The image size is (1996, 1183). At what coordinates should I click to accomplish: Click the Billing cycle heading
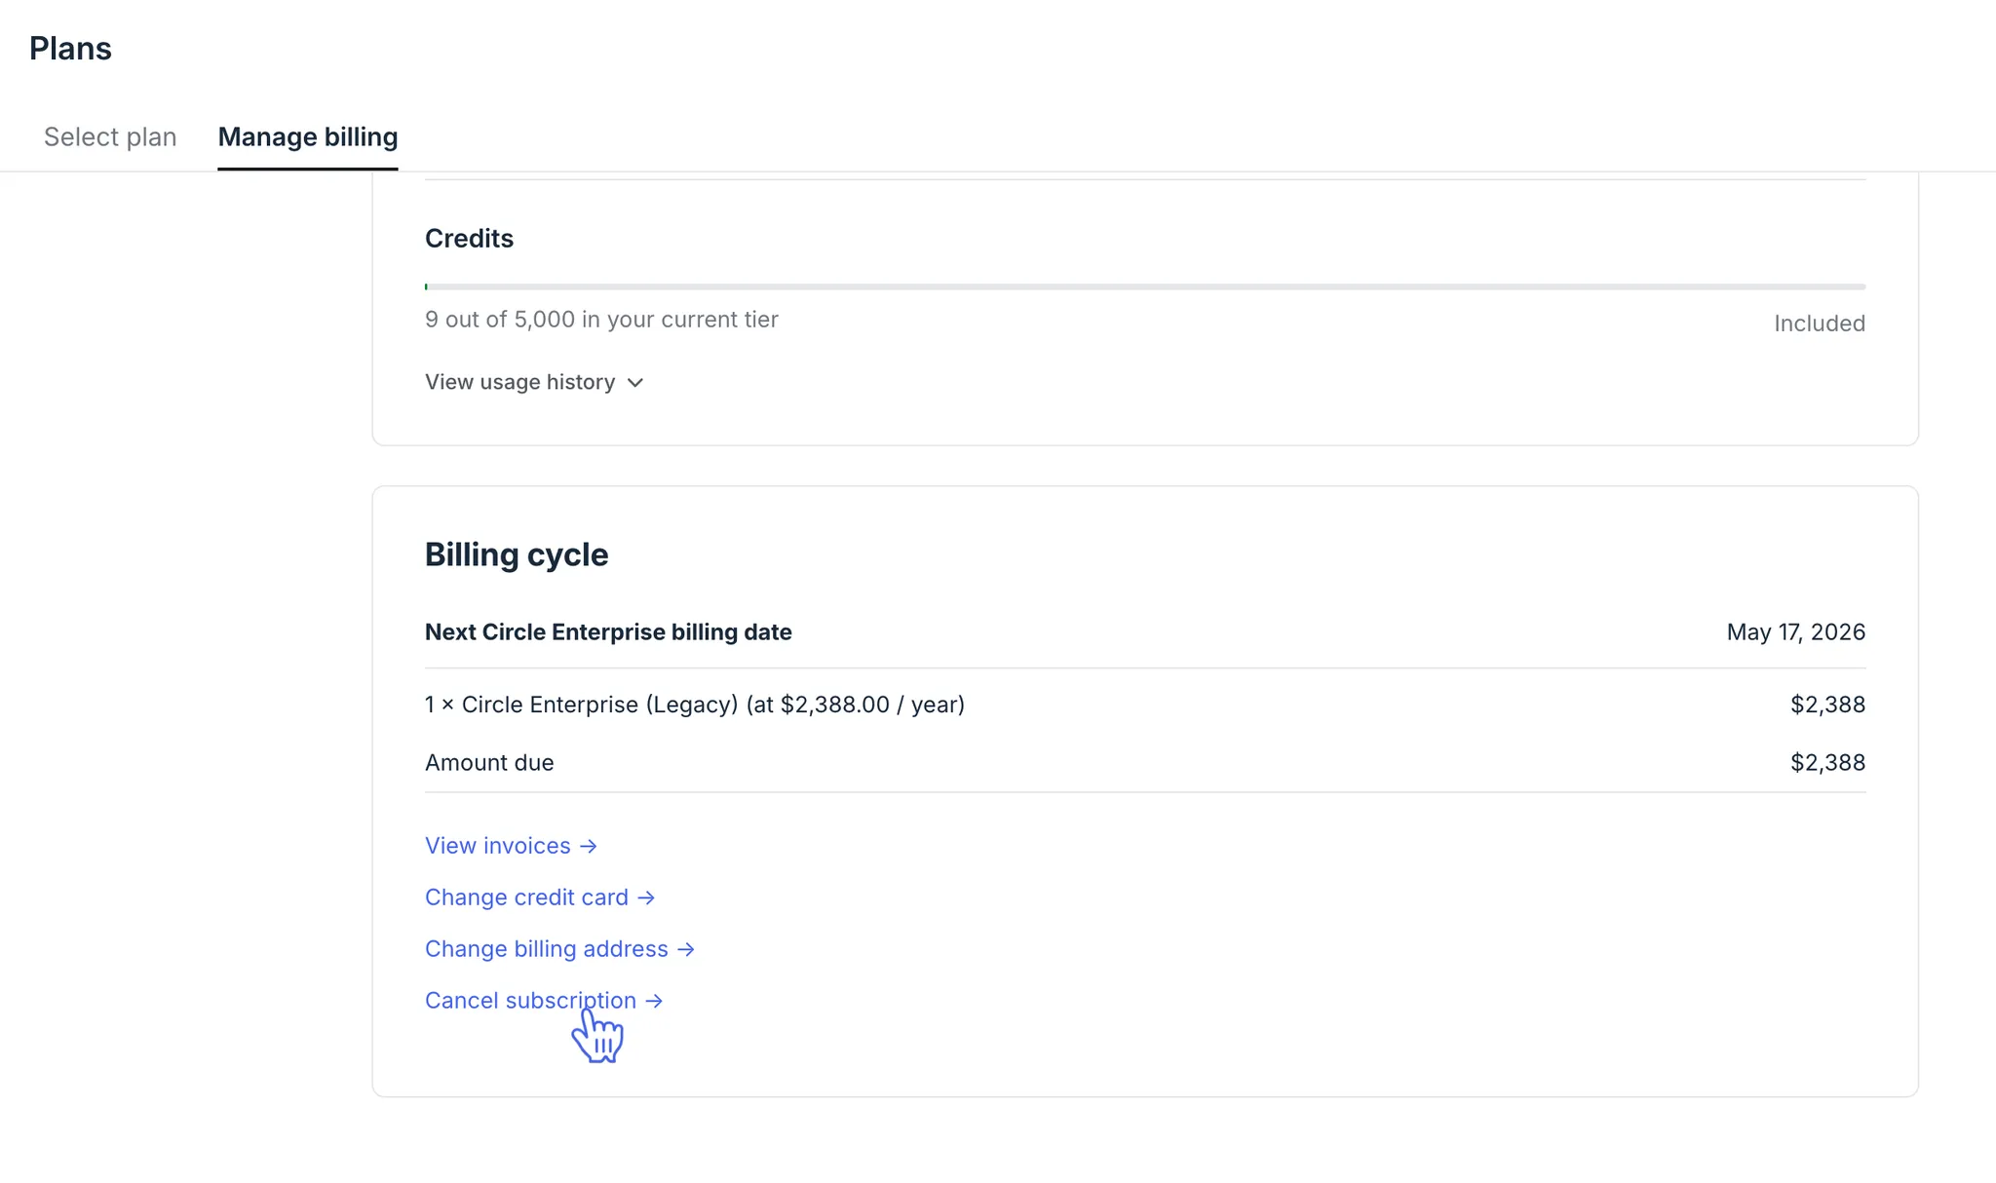[517, 554]
